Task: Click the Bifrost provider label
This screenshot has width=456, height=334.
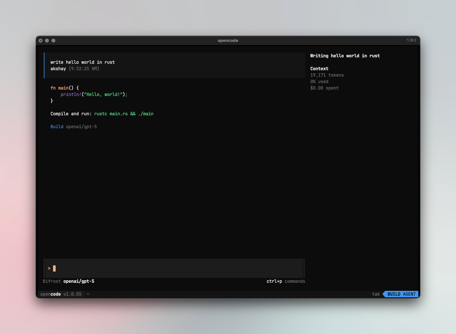Action: pos(51,281)
